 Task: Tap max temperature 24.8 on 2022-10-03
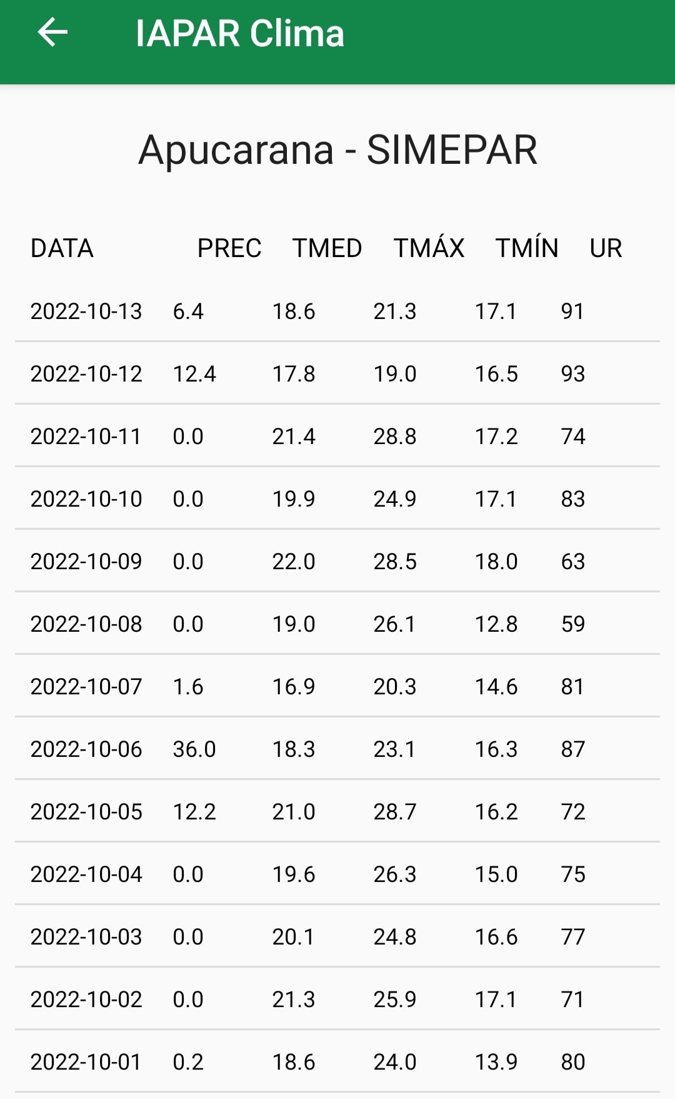point(395,937)
